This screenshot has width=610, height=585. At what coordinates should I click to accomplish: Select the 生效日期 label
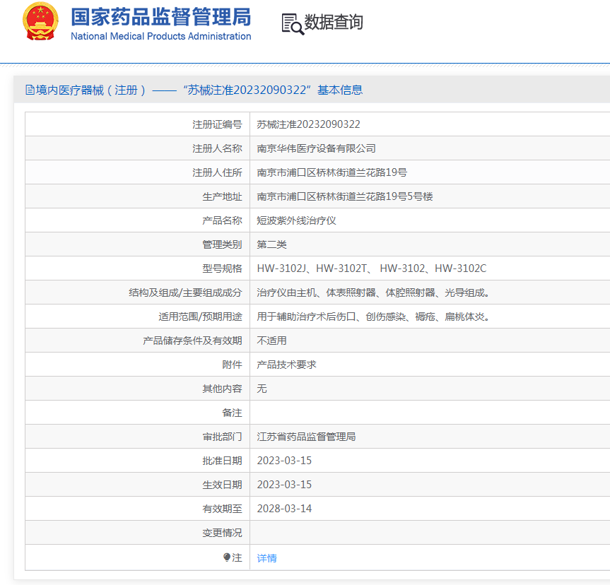tap(222, 485)
